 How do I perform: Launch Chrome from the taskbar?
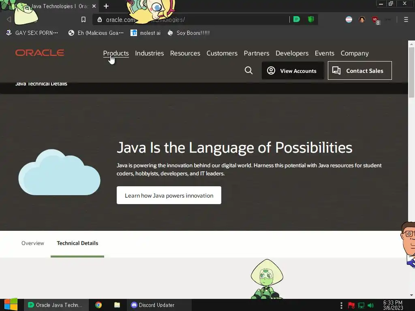click(98, 305)
